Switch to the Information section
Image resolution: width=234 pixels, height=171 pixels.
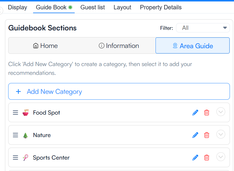[119, 46]
